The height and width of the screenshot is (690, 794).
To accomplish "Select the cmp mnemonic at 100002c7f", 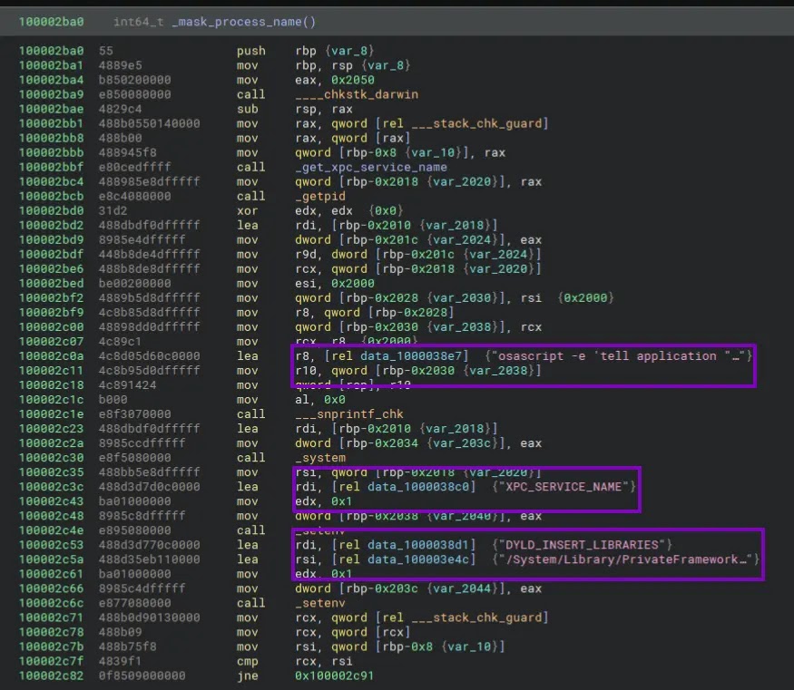I will point(247,661).
